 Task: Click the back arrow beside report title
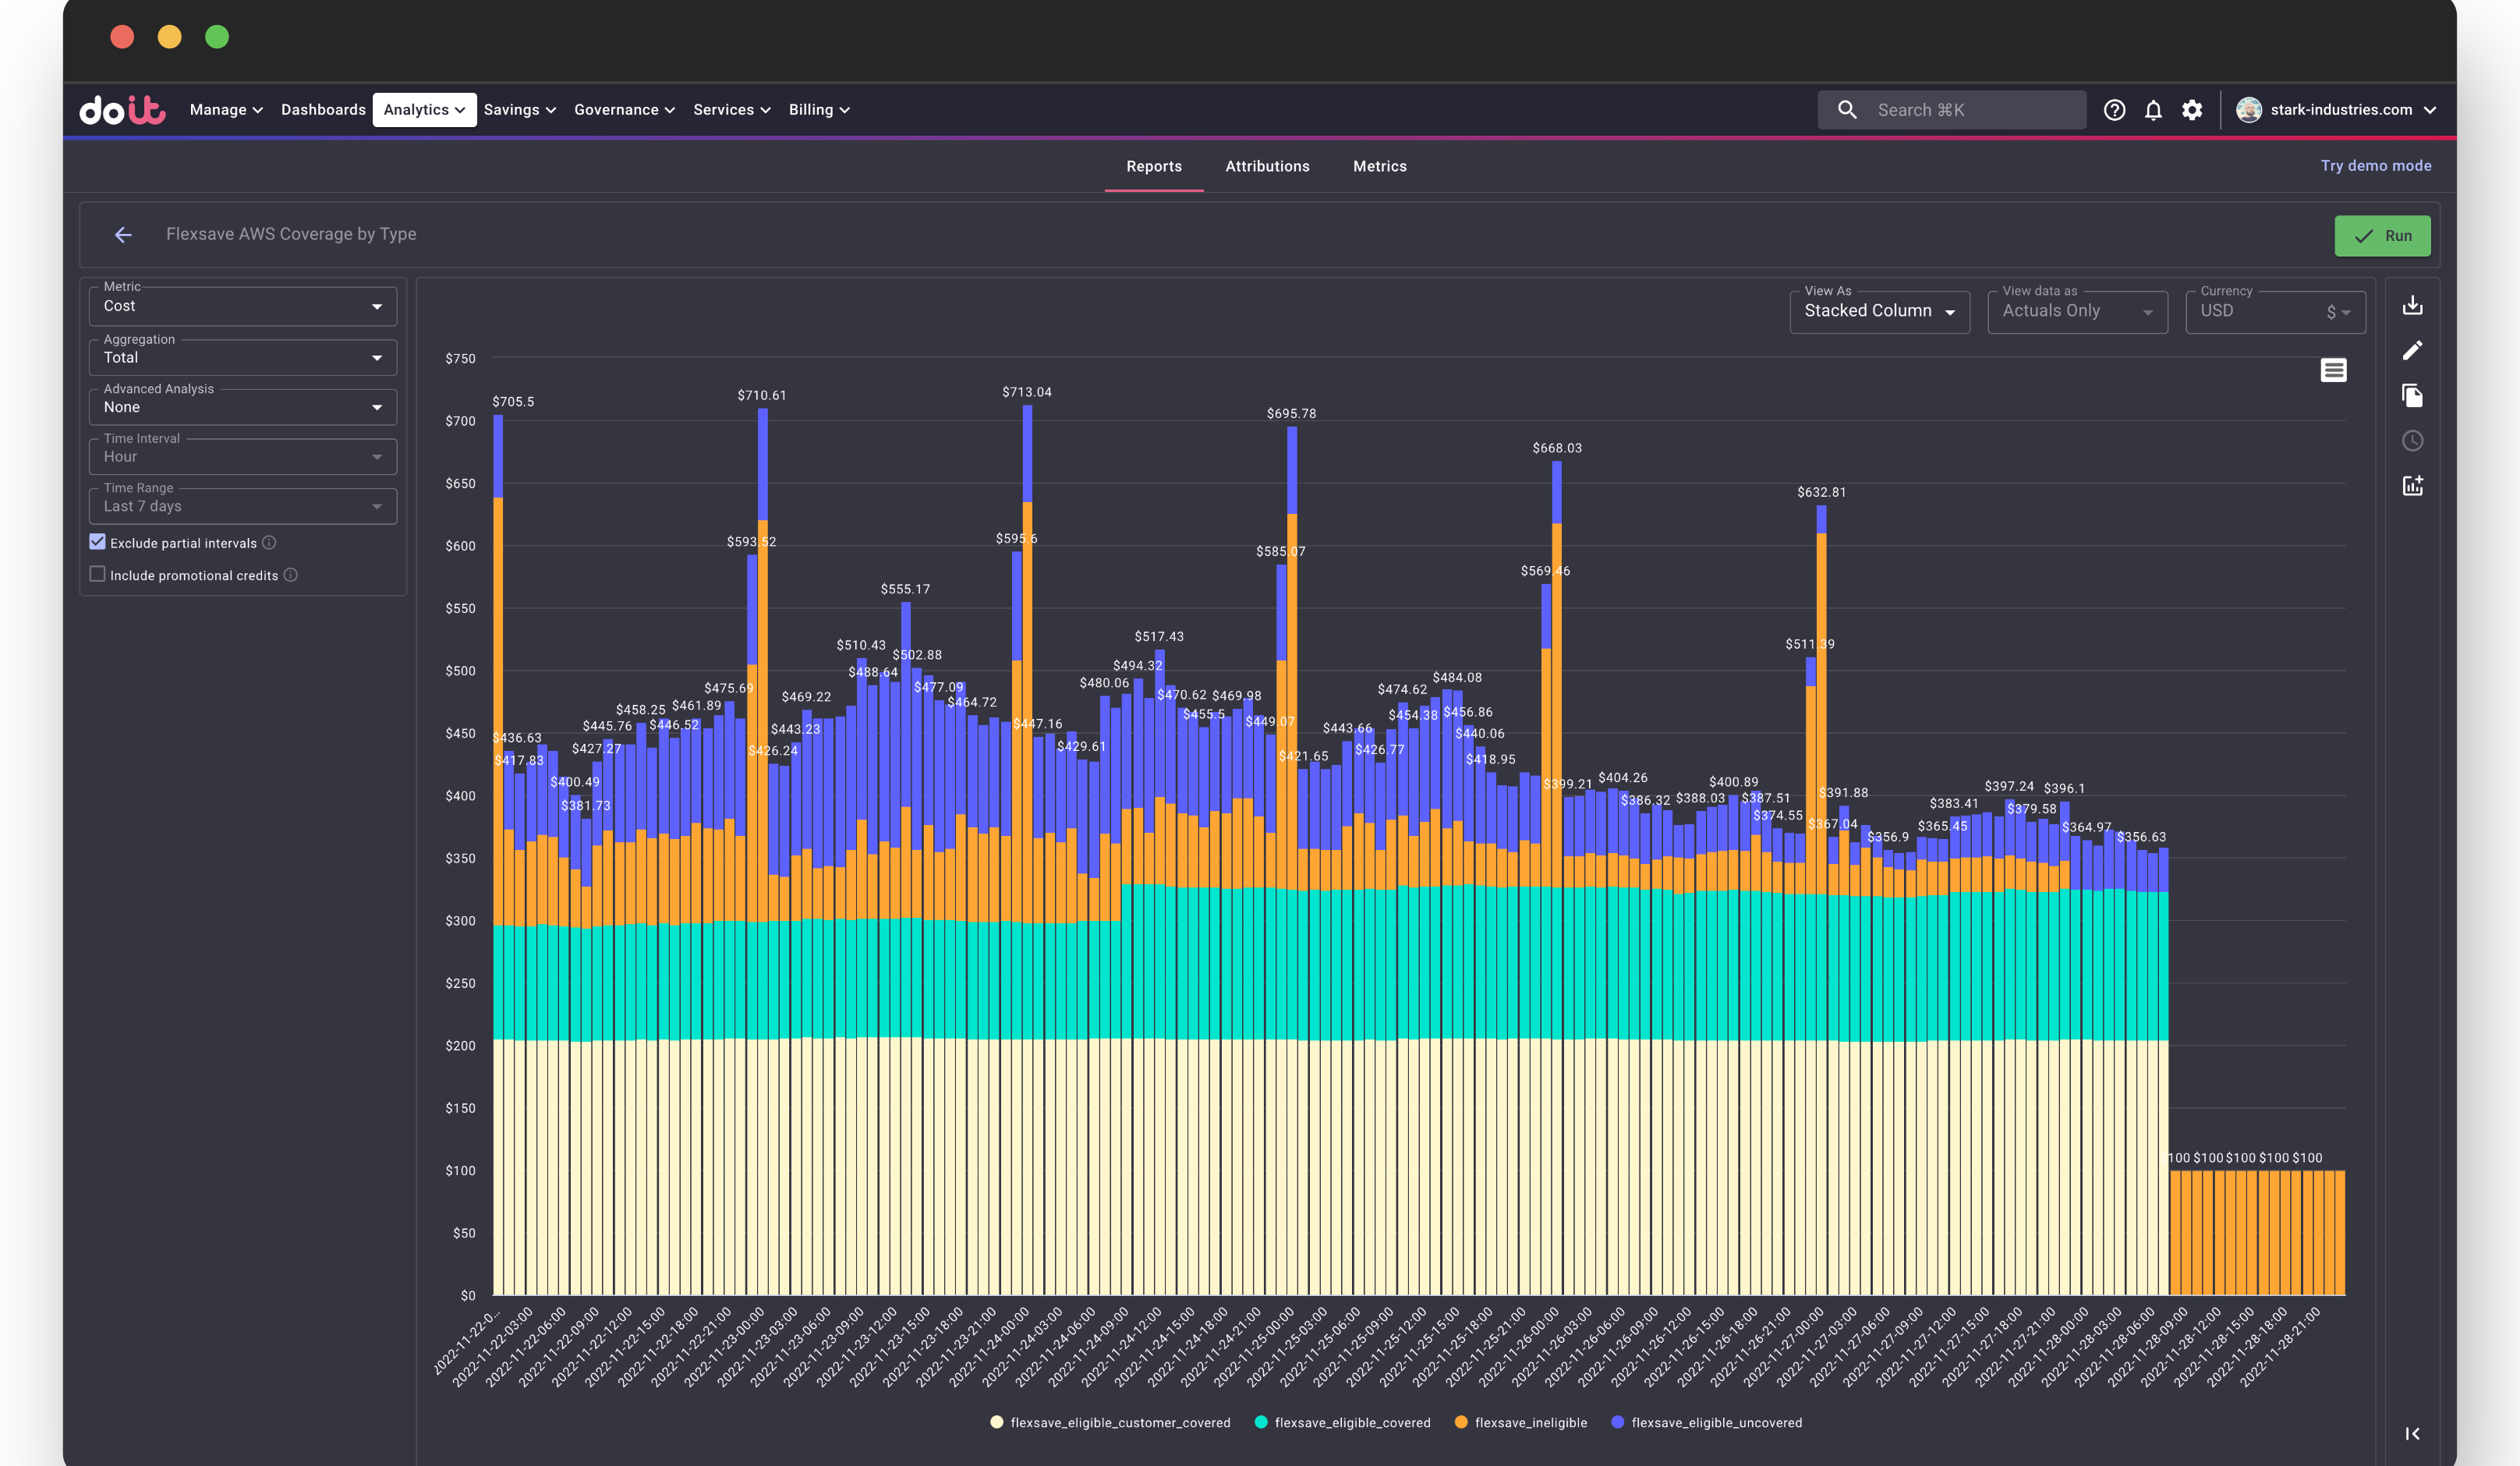(x=123, y=234)
